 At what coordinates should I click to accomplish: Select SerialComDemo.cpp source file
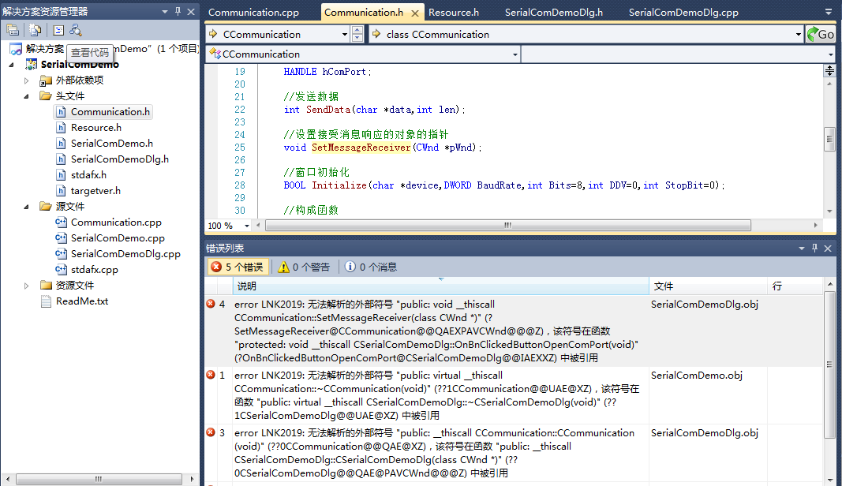118,238
